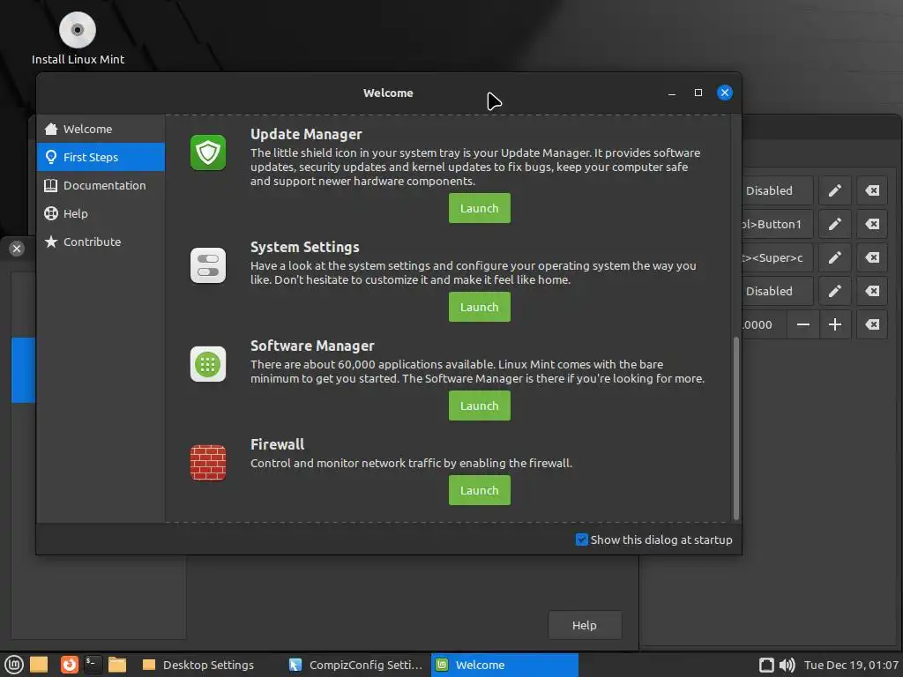Image resolution: width=903 pixels, height=677 pixels.
Task: Click the square tray icon beside volume
Action: [766, 665]
